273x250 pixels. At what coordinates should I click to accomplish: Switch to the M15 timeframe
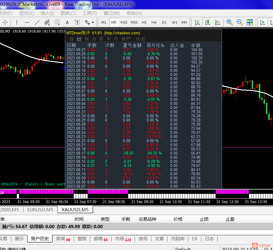[x=124, y=22]
